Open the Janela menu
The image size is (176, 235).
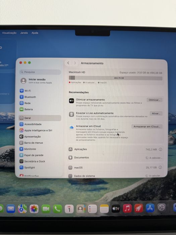[24, 33]
